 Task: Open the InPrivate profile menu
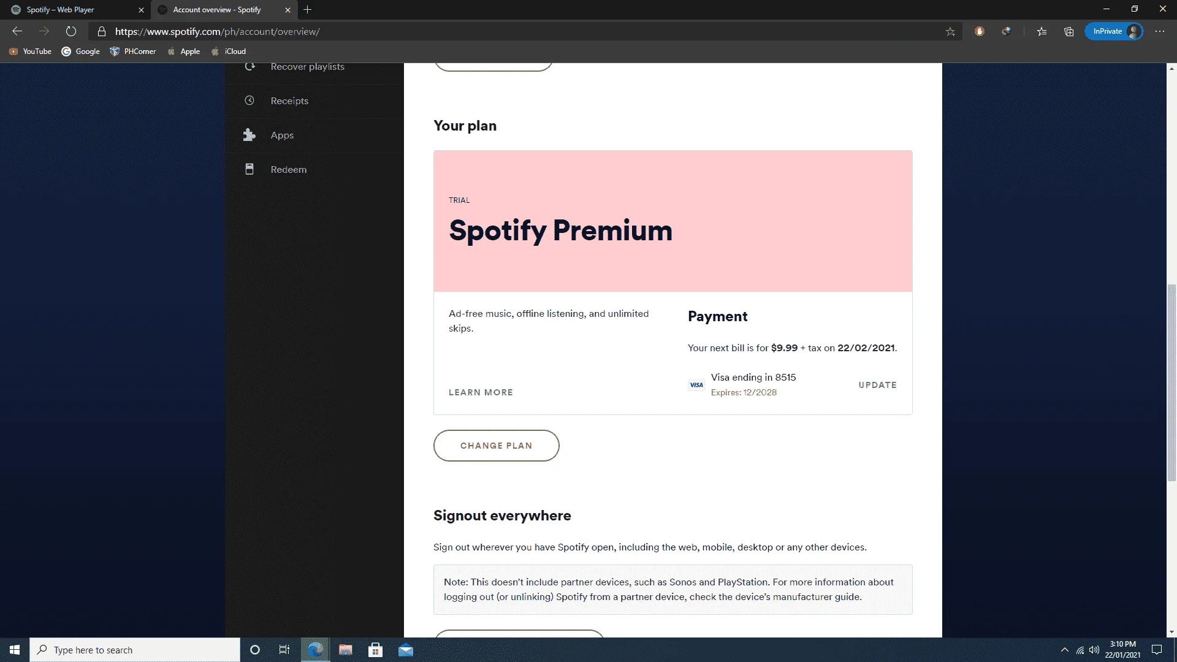(x=1113, y=31)
